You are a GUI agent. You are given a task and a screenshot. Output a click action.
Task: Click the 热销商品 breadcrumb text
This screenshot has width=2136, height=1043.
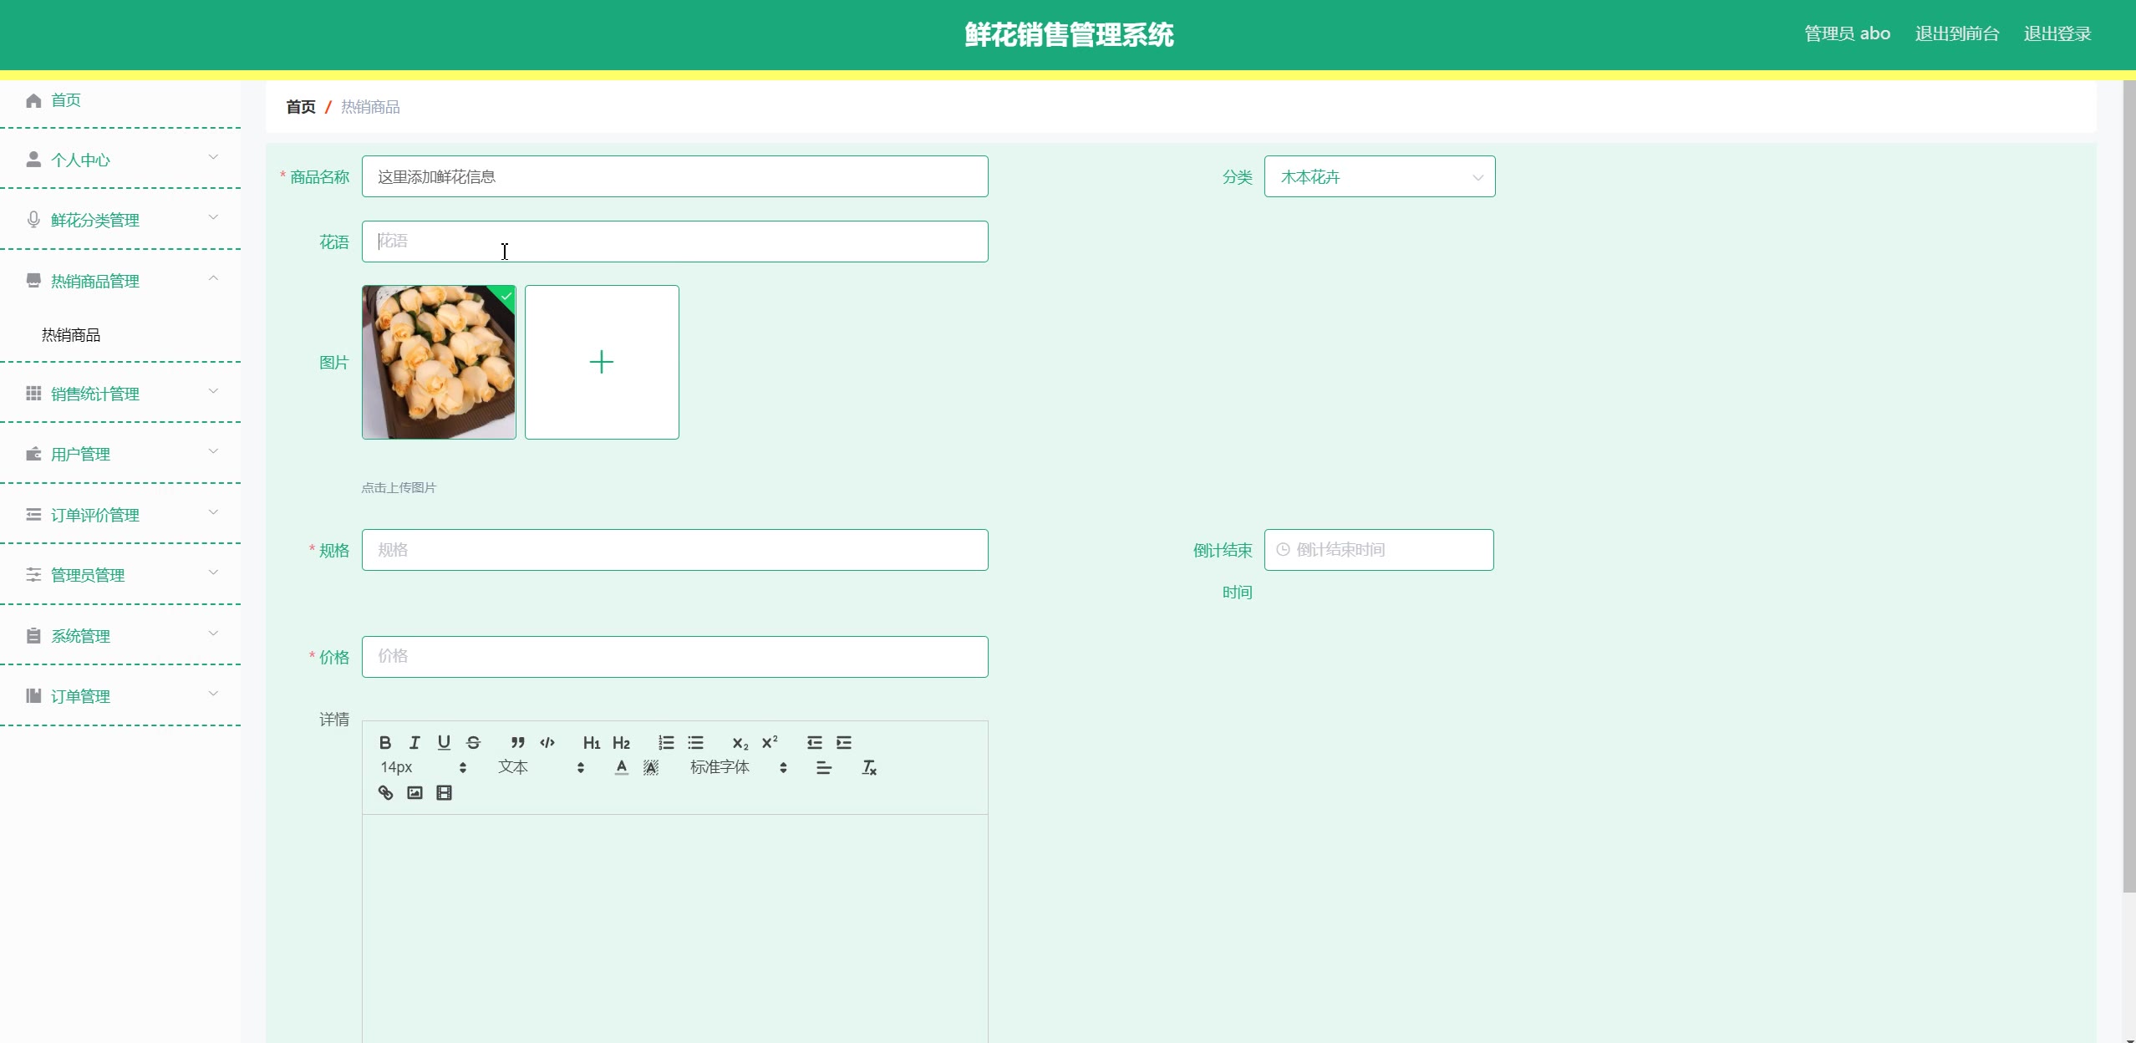coord(370,107)
